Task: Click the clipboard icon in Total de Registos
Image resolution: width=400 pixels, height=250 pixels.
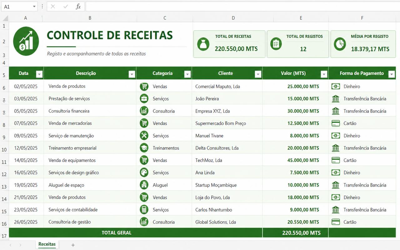Action: 276,44
